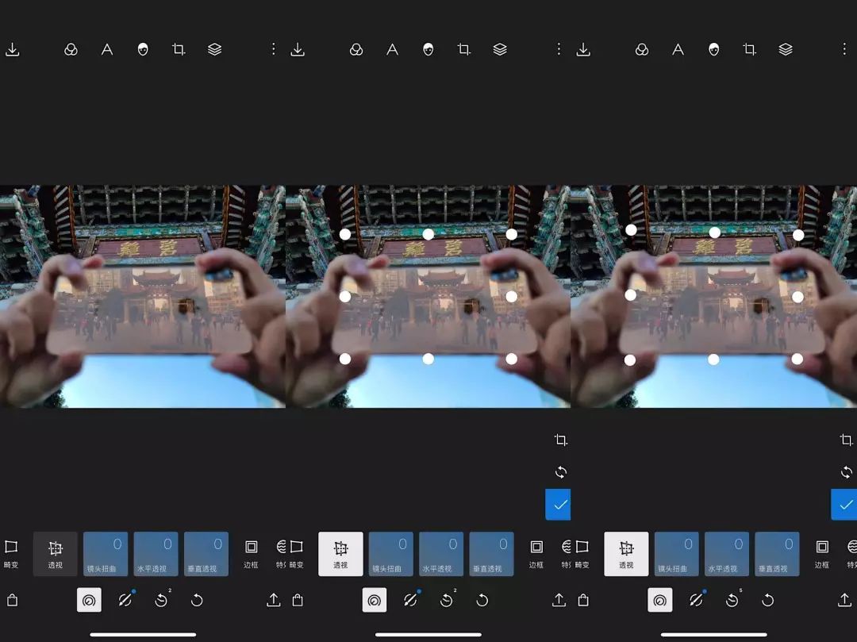Select the brush tool icon in left screen

tap(125, 600)
